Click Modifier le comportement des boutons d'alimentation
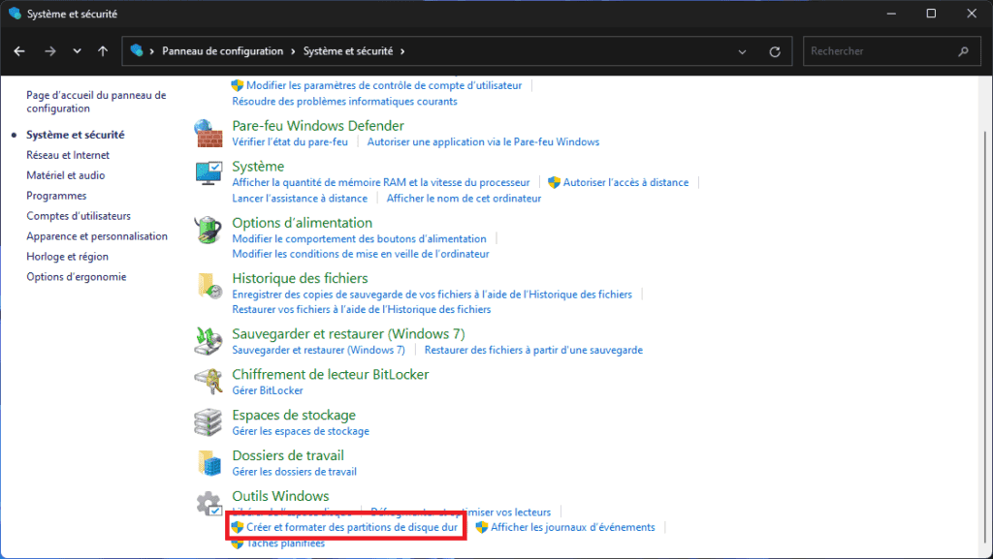Screen dimensions: 993x559 pos(359,238)
